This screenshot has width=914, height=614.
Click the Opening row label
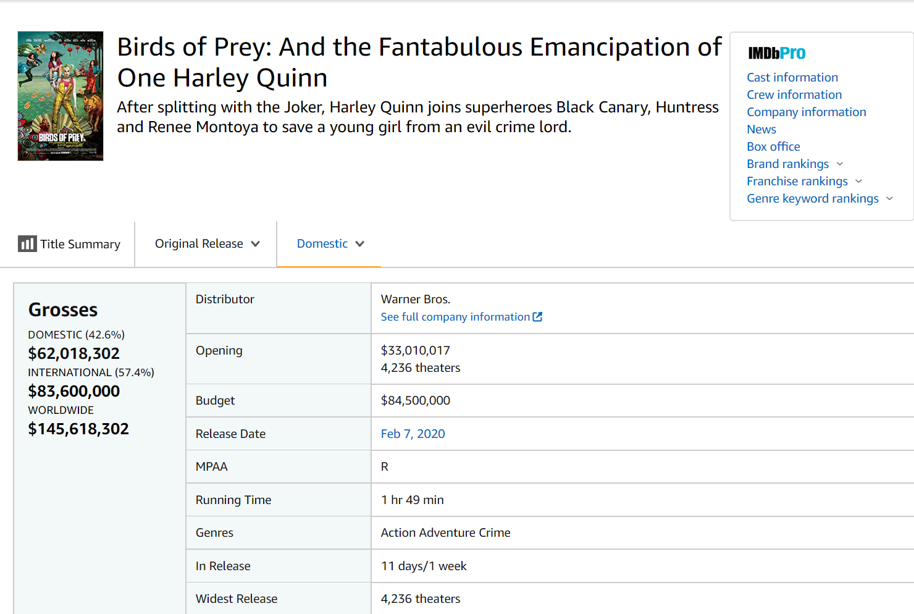click(219, 350)
